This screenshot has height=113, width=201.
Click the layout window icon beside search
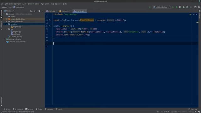pos(195,7)
